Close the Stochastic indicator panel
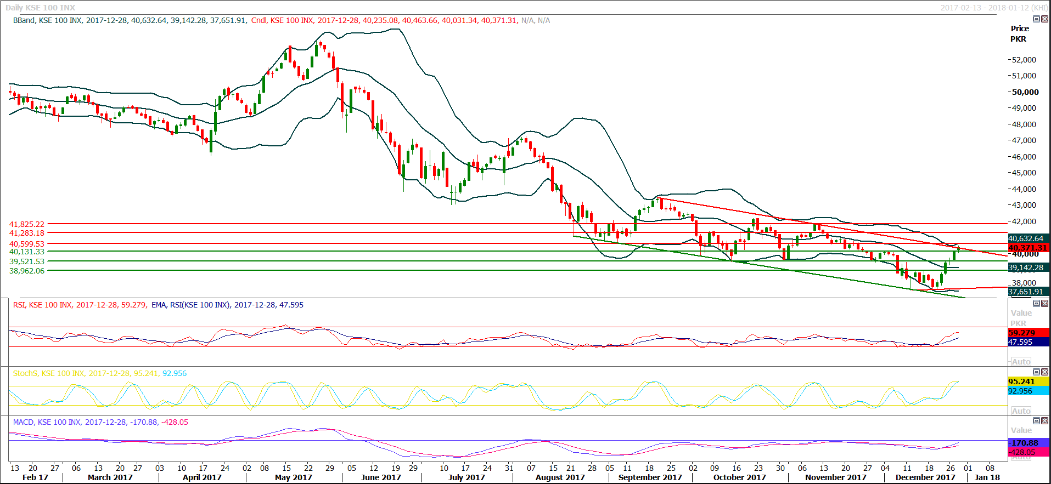The width and height of the screenshot is (1051, 484). [1044, 372]
